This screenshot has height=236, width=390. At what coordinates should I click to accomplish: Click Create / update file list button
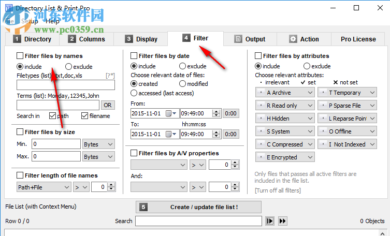coord(198,207)
